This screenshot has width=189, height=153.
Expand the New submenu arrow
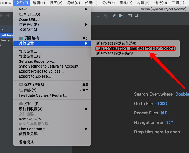86,9
